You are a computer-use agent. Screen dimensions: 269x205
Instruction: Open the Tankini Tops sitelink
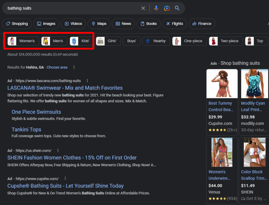point(26,129)
